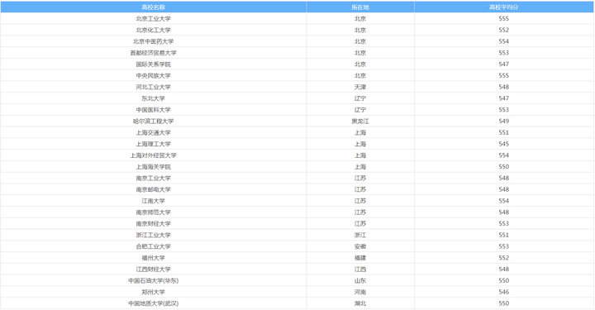
Task: Select the 江西财经大学 name cell
Action: click(x=154, y=269)
